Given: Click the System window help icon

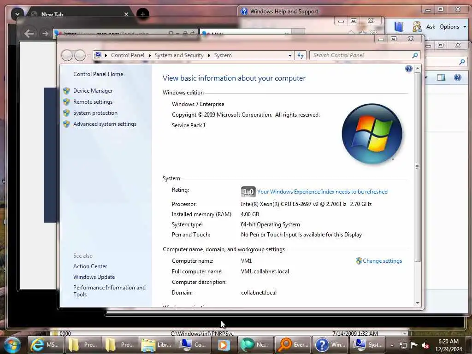Looking at the screenshot, I should tap(408, 69).
